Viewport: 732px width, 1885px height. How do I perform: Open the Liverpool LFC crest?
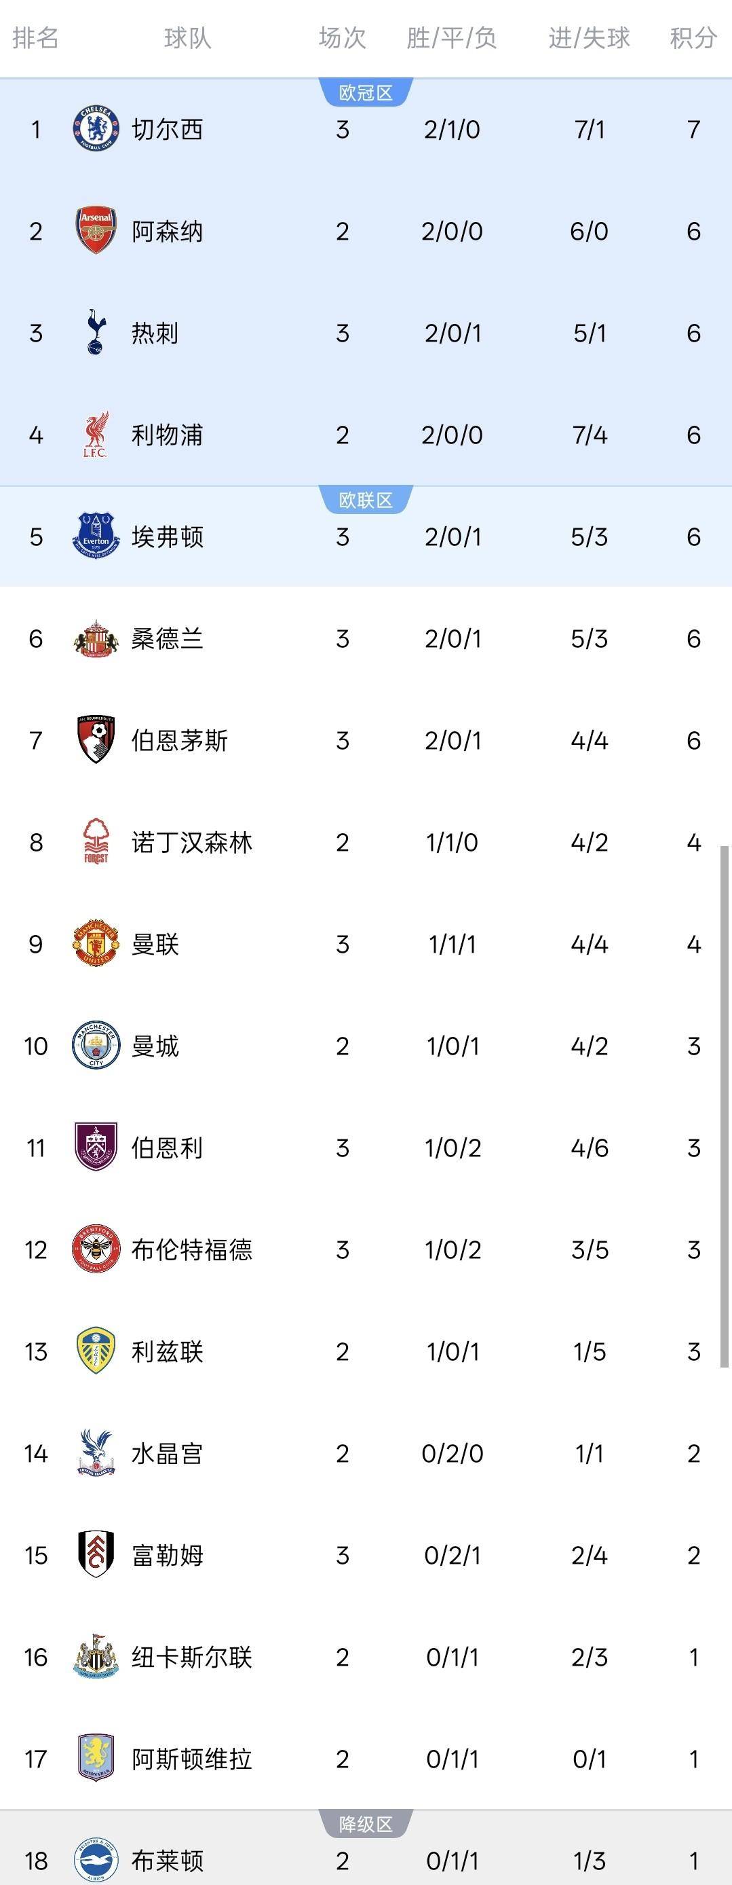tap(96, 435)
